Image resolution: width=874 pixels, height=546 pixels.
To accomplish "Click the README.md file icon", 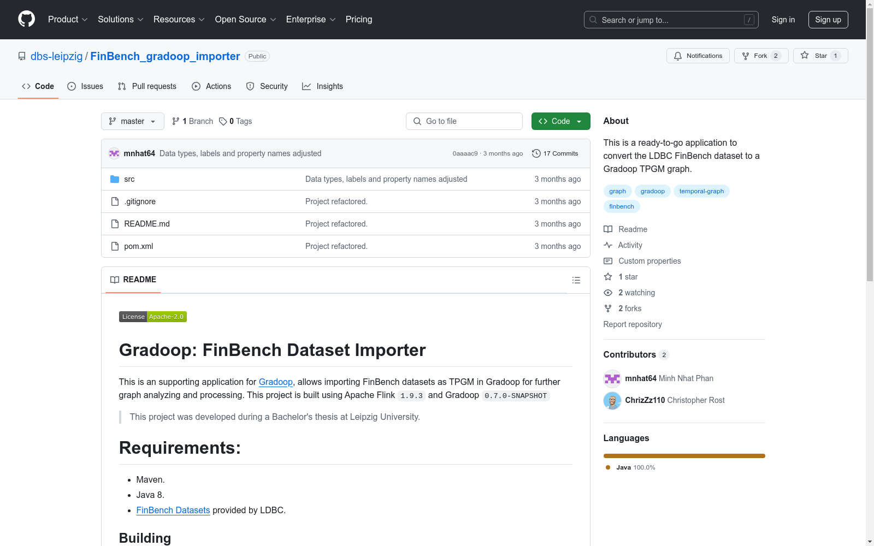I will pos(115,224).
